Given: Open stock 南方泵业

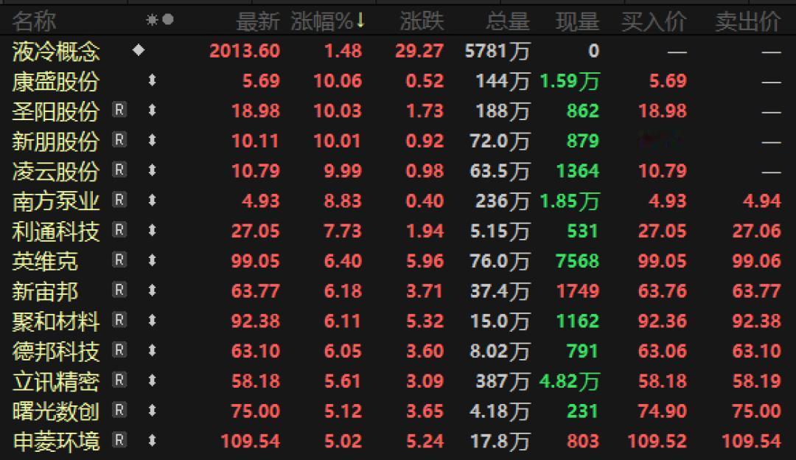Looking at the screenshot, I should coord(56,201).
